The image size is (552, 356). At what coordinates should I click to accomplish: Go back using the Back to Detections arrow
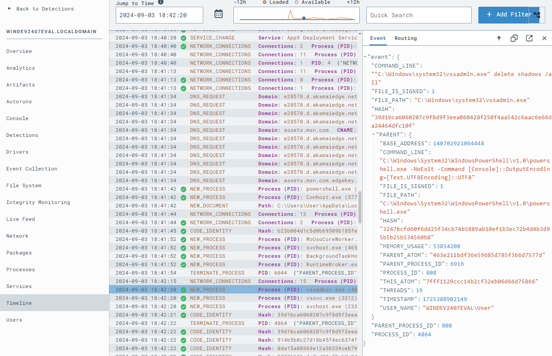coord(9,9)
